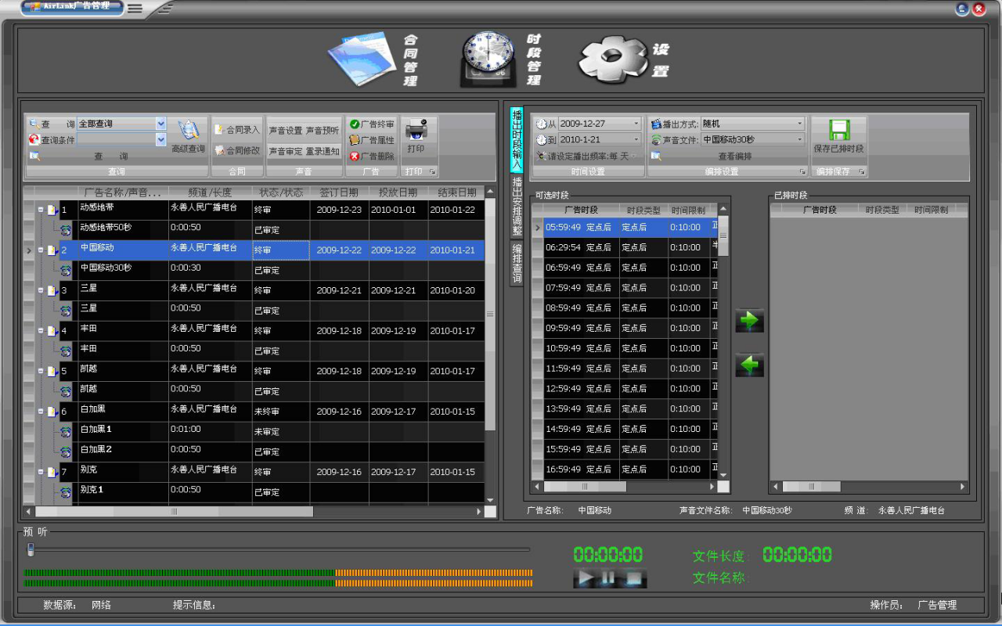Click the 查看编排 magnifier icon
This screenshot has width=1002, height=626.
coord(656,156)
